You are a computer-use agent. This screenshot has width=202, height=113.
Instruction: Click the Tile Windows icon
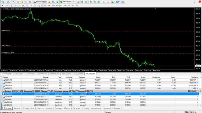coord(99,2)
